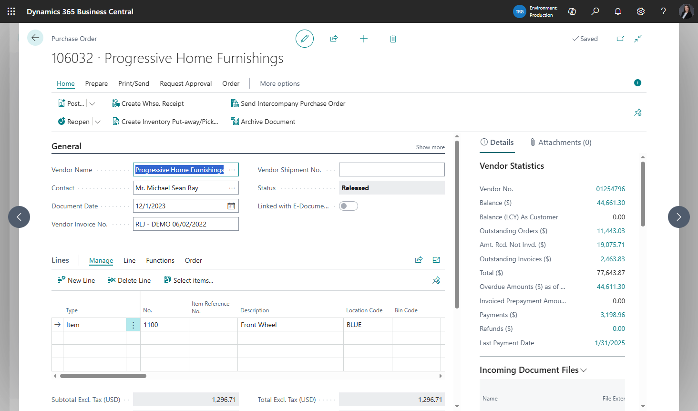Click the Front Wheel description cell
This screenshot has width=698, height=411.
point(291,325)
